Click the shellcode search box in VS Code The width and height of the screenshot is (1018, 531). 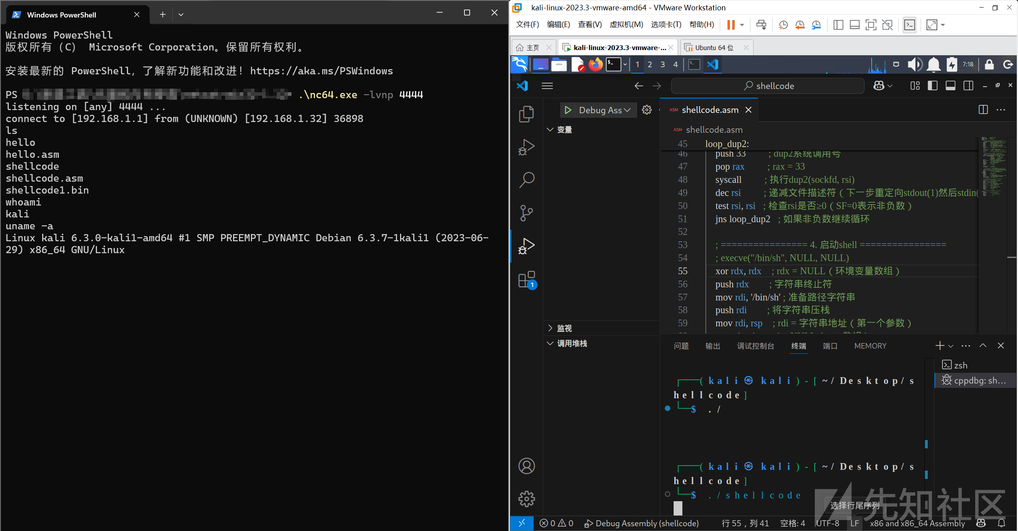pyautogui.click(x=767, y=86)
